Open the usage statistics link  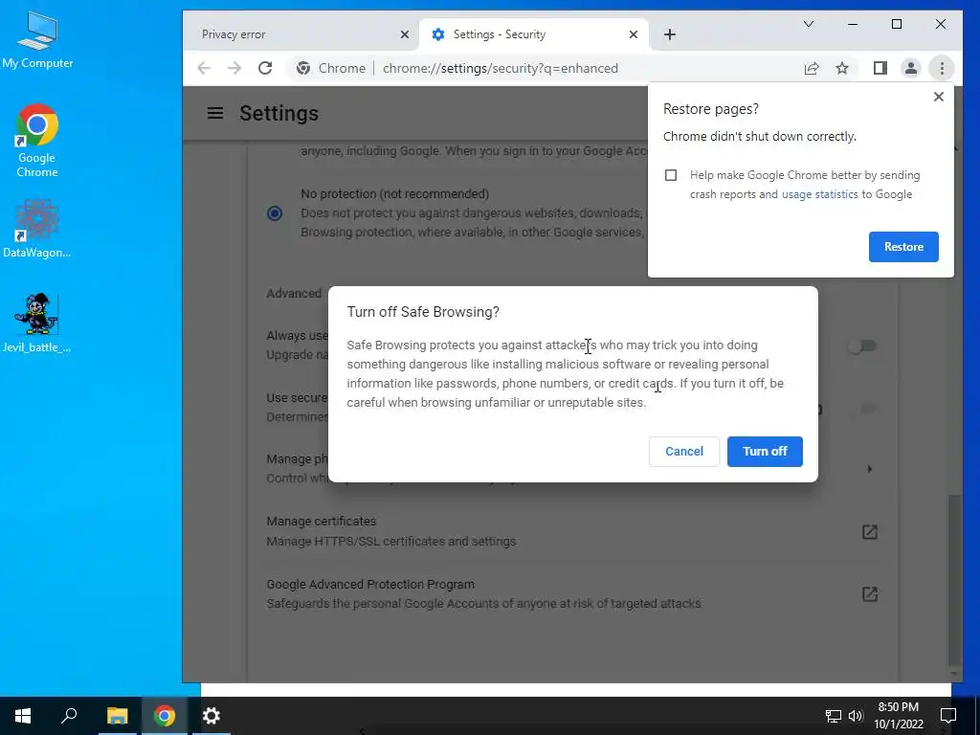coord(819,194)
